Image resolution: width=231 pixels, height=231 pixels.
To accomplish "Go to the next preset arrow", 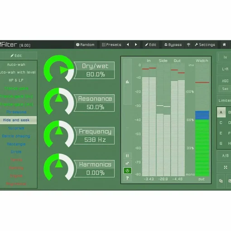I will click(x=136, y=45).
